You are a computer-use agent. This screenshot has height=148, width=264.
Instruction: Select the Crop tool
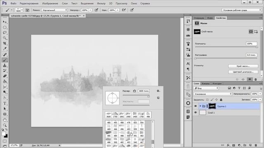(5, 44)
